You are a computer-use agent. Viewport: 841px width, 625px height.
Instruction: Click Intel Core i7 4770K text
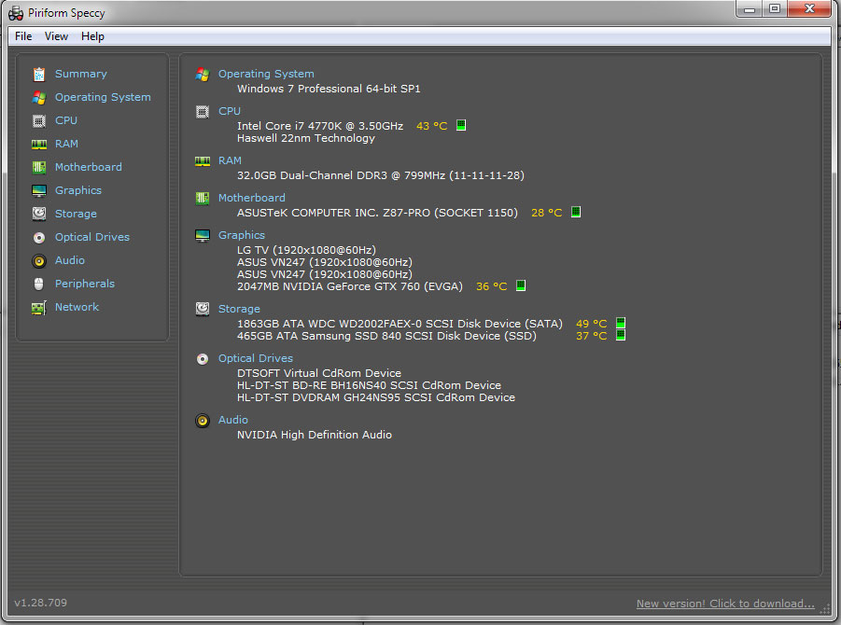320,126
